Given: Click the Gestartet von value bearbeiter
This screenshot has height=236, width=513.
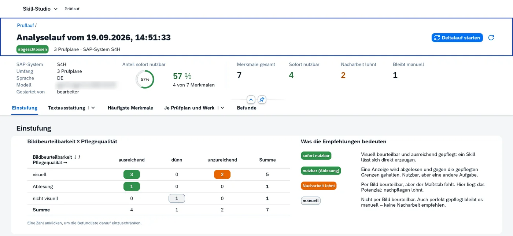Looking at the screenshot, I should [68, 92].
